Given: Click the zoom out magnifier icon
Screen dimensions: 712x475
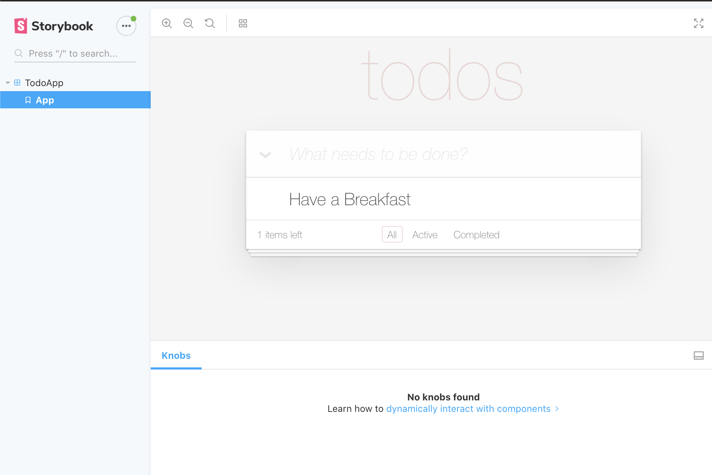Looking at the screenshot, I should 188,23.
